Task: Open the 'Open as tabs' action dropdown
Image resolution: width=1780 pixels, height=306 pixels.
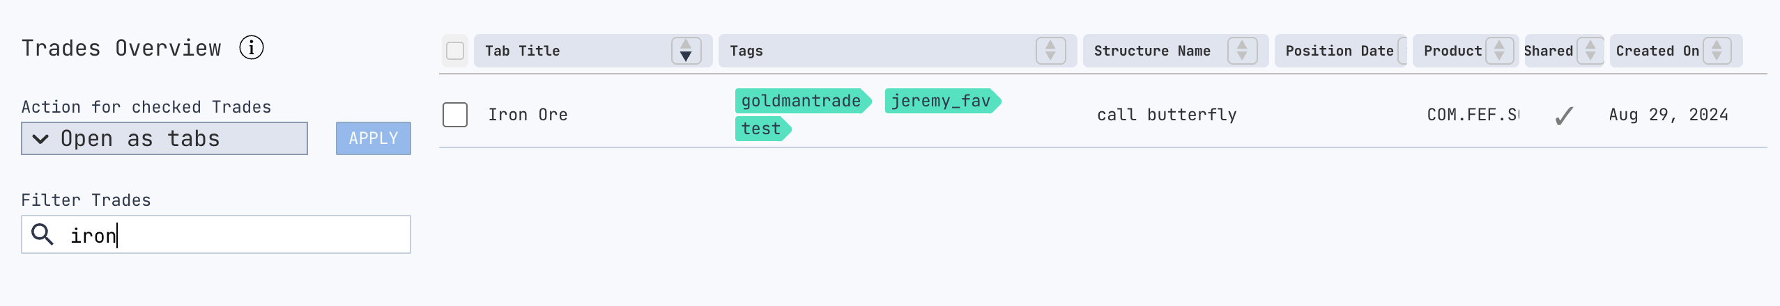Action: [164, 138]
